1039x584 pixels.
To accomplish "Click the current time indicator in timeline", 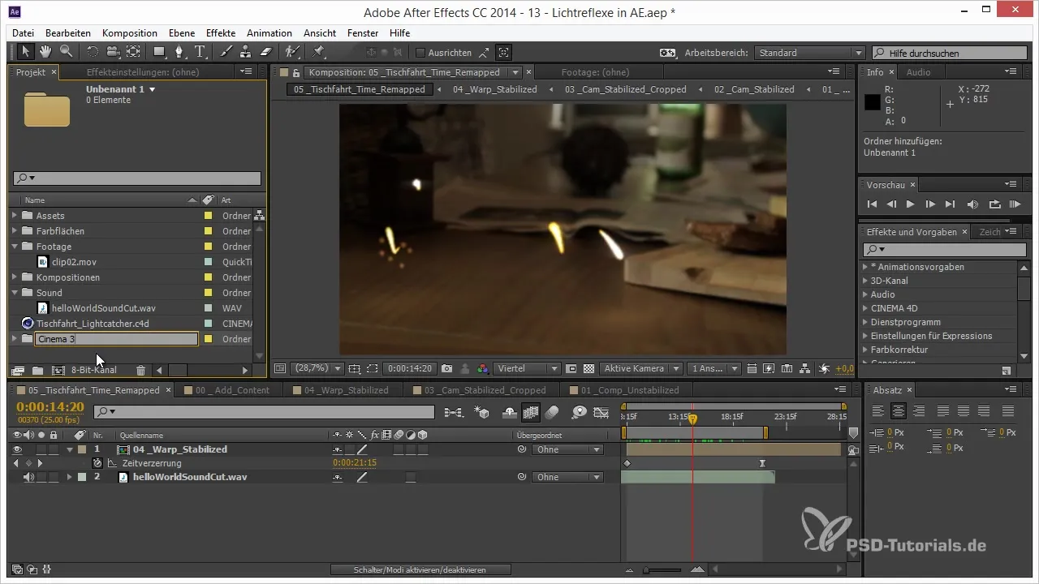I will 692,419.
